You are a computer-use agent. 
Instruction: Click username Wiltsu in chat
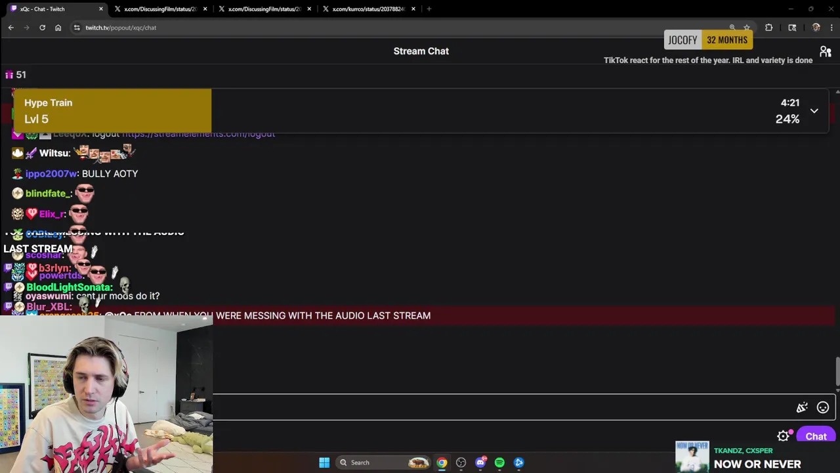(x=54, y=153)
